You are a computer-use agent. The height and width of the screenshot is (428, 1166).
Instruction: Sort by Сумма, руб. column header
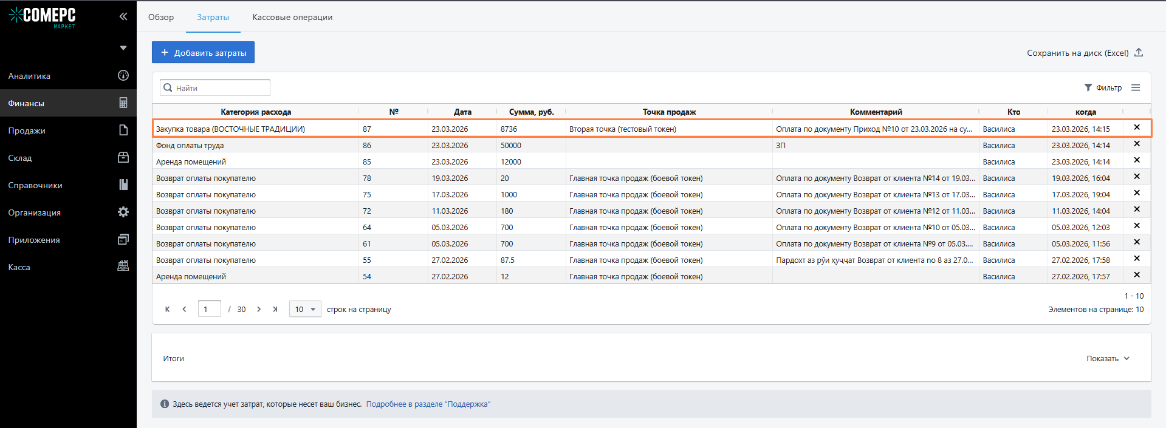531,112
